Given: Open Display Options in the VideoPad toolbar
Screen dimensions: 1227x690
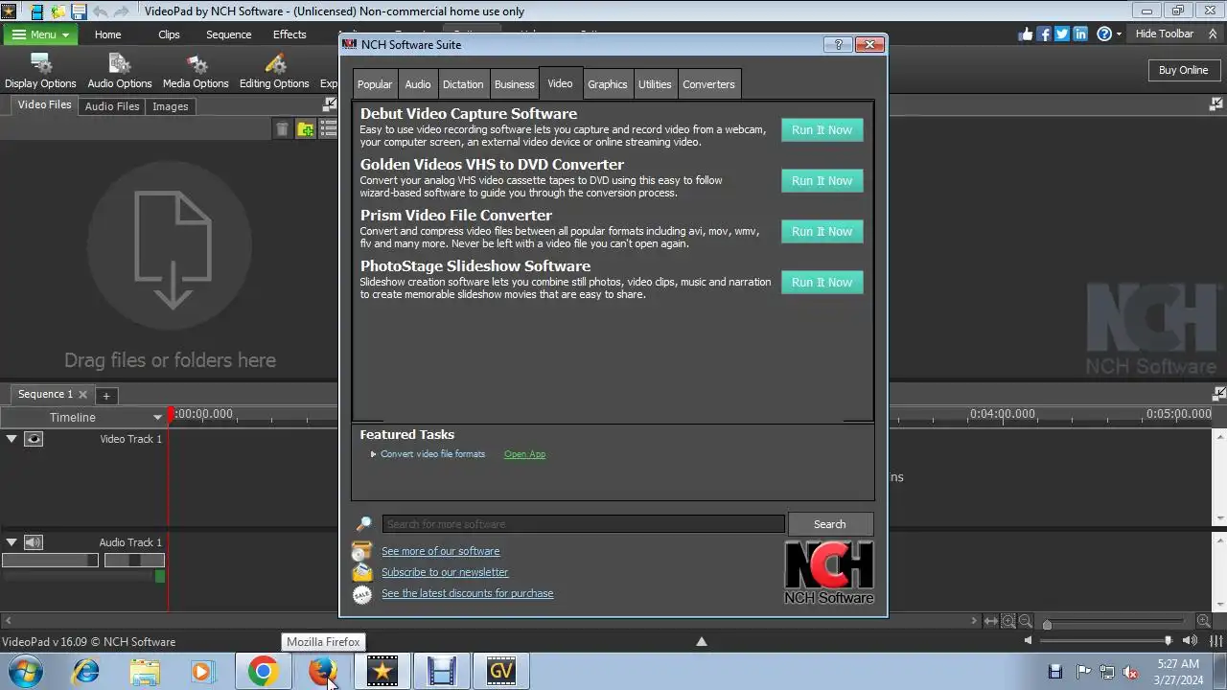Looking at the screenshot, I should point(40,72).
